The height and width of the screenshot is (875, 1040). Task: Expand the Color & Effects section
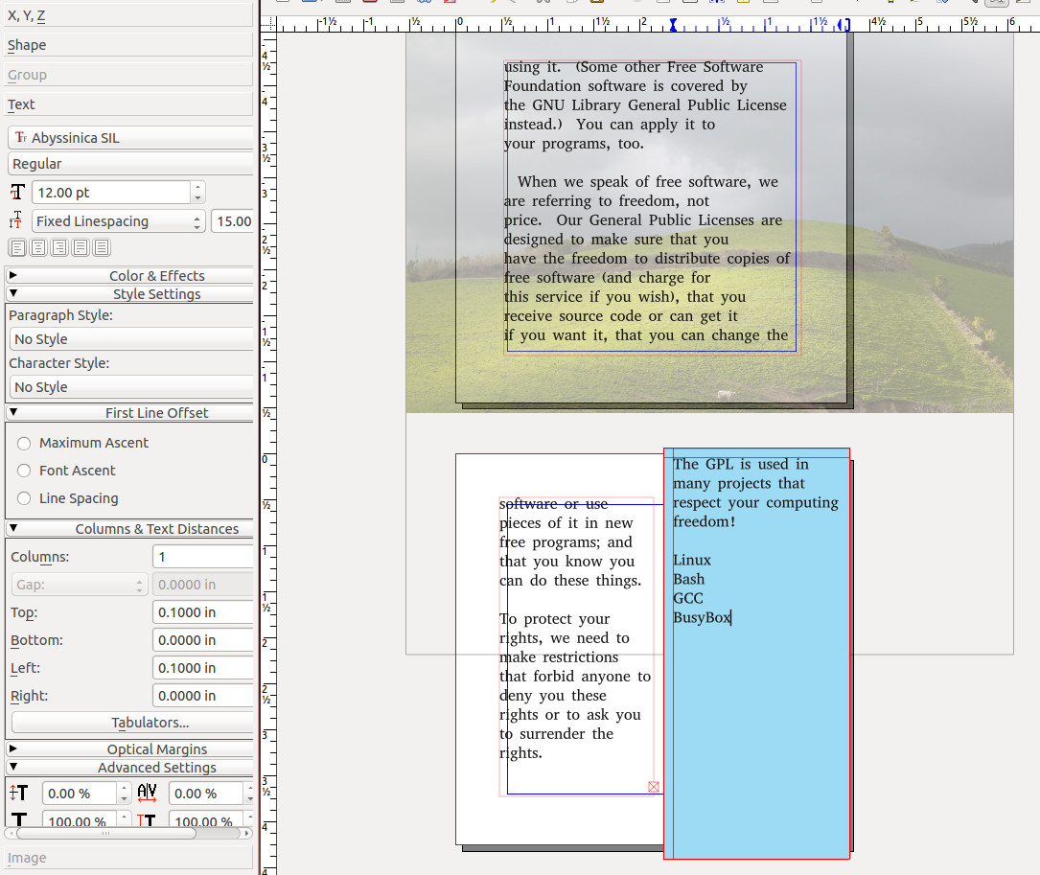click(129, 276)
